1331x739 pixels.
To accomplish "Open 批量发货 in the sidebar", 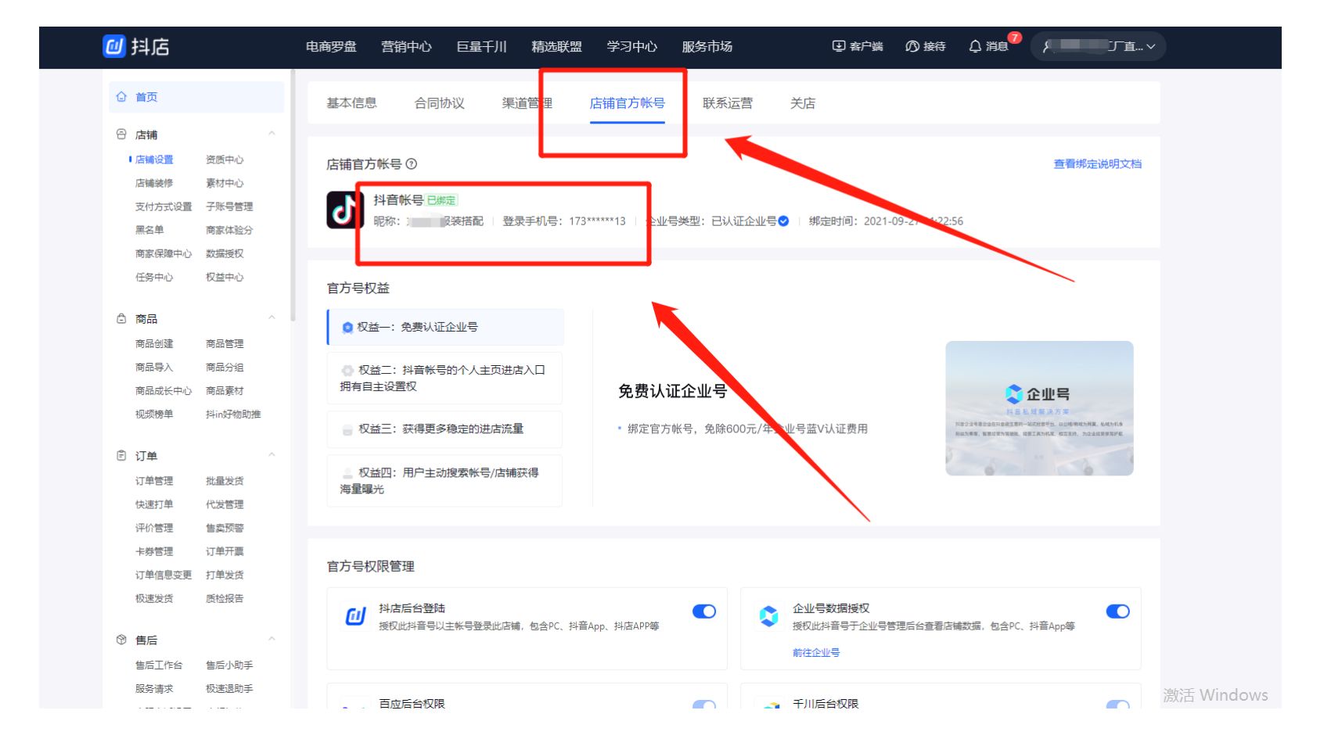I will [x=225, y=481].
